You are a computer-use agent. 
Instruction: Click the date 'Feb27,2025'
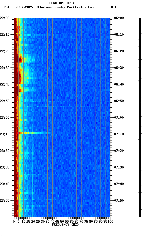click(x=23, y=7)
